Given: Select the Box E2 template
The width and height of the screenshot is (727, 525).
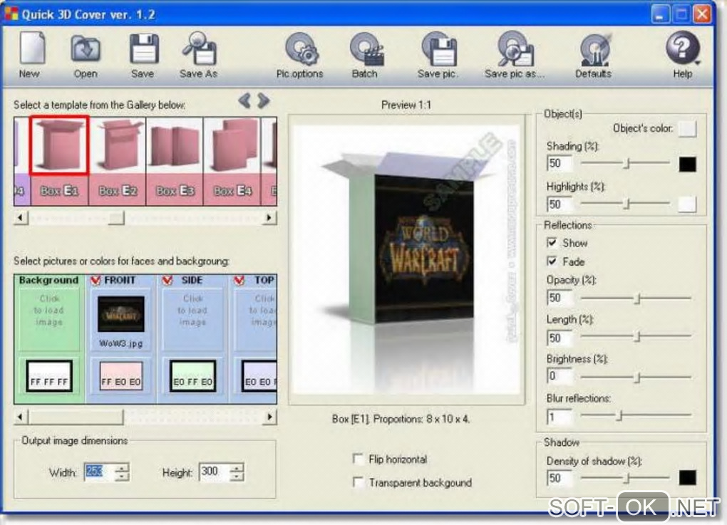Looking at the screenshot, I should (x=117, y=160).
